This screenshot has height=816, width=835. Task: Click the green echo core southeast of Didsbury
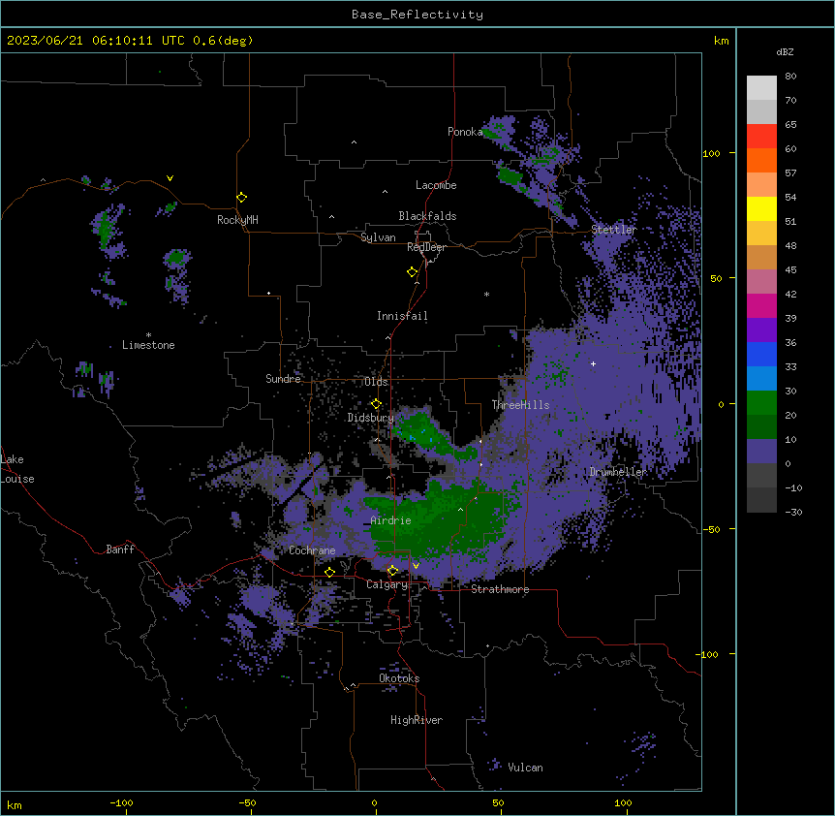pyautogui.click(x=419, y=431)
